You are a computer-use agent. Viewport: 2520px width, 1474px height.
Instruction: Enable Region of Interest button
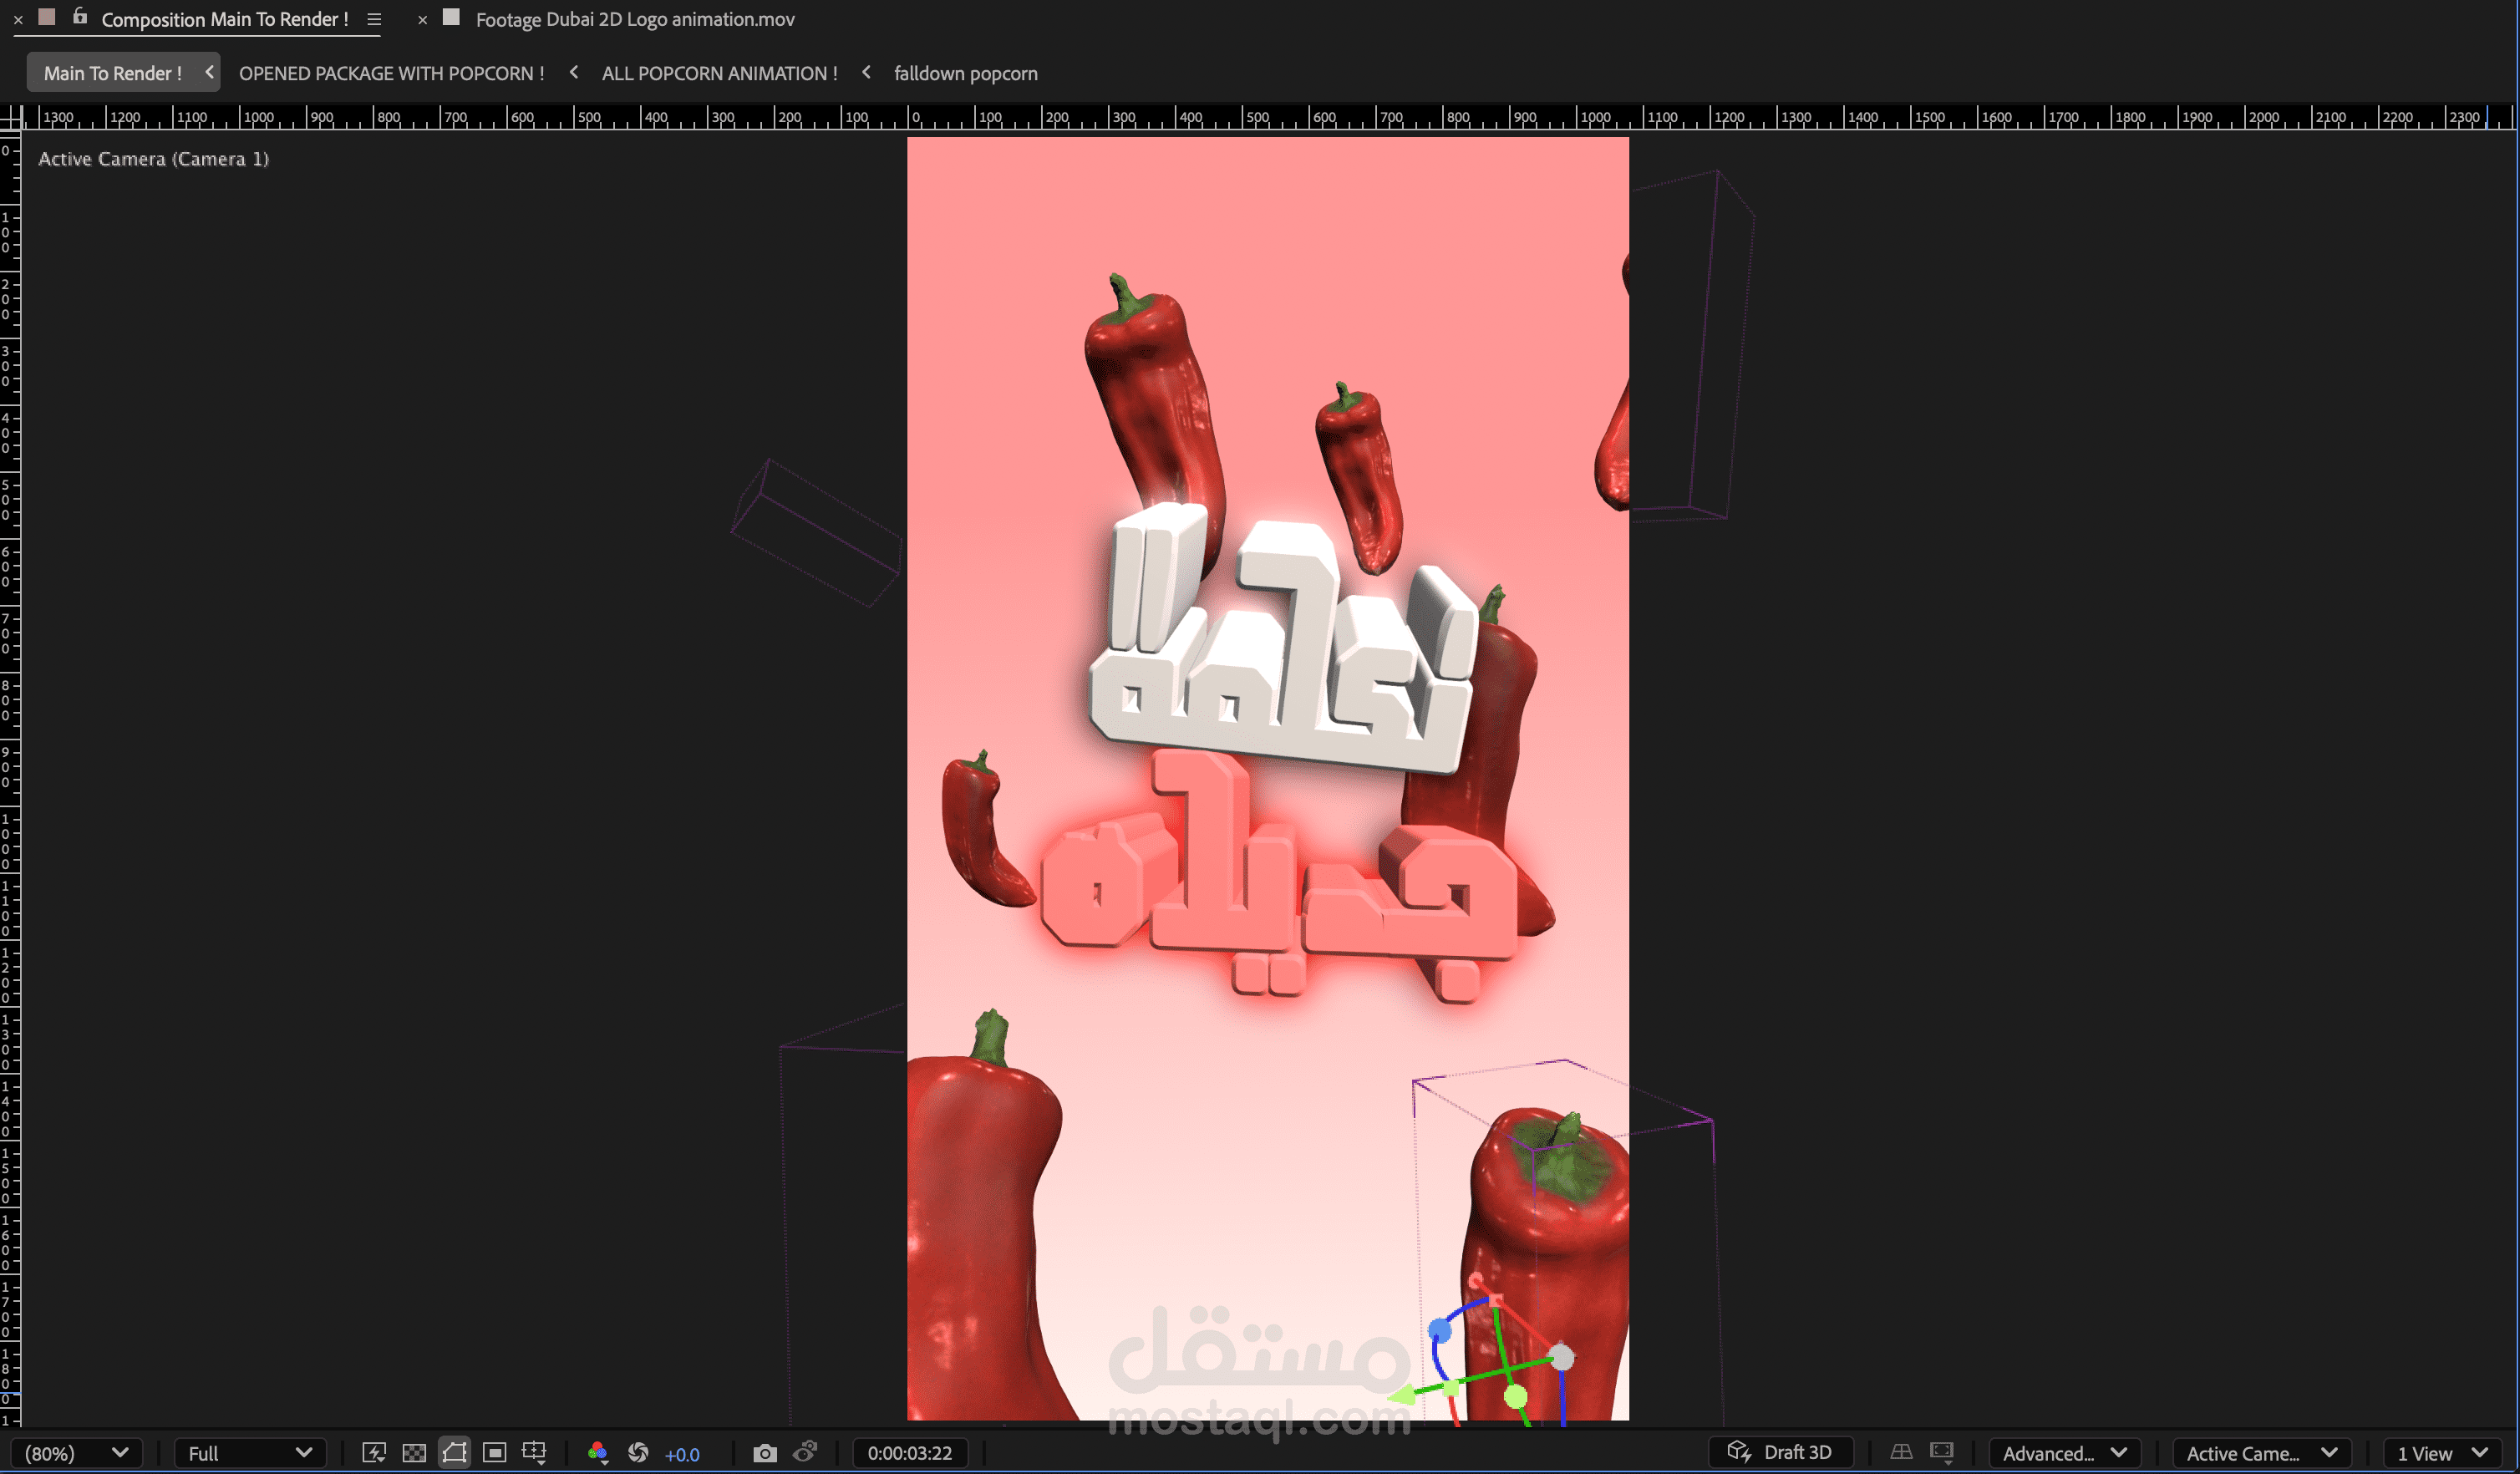click(494, 1453)
